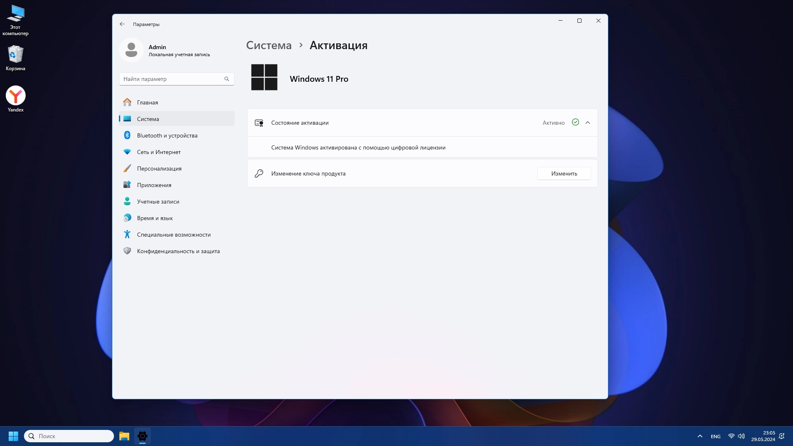Open File Explorer from taskbar
This screenshot has width=793, height=446.
coord(124,436)
